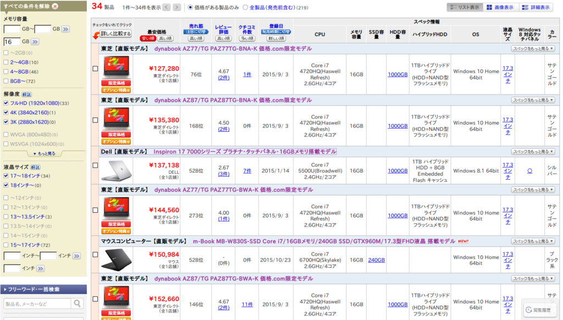The width and height of the screenshot is (563, 320).
Task: Uncheck the フルHD (1920x1080) resolution filter
Action: click(5, 103)
